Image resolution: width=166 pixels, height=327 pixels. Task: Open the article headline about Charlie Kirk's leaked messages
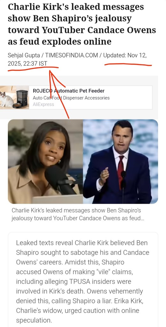coord(82,24)
